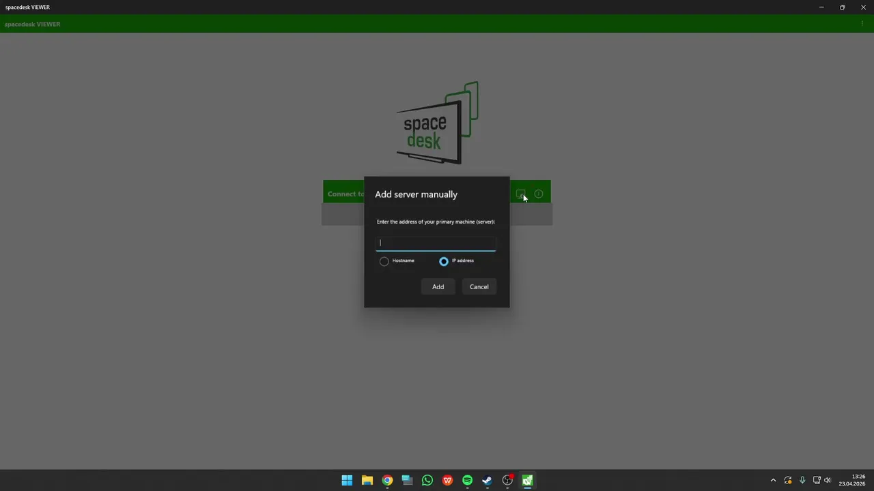This screenshot has height=491, width=874.
Task: Show hidden system tray icons
Action: pos(773,480)
